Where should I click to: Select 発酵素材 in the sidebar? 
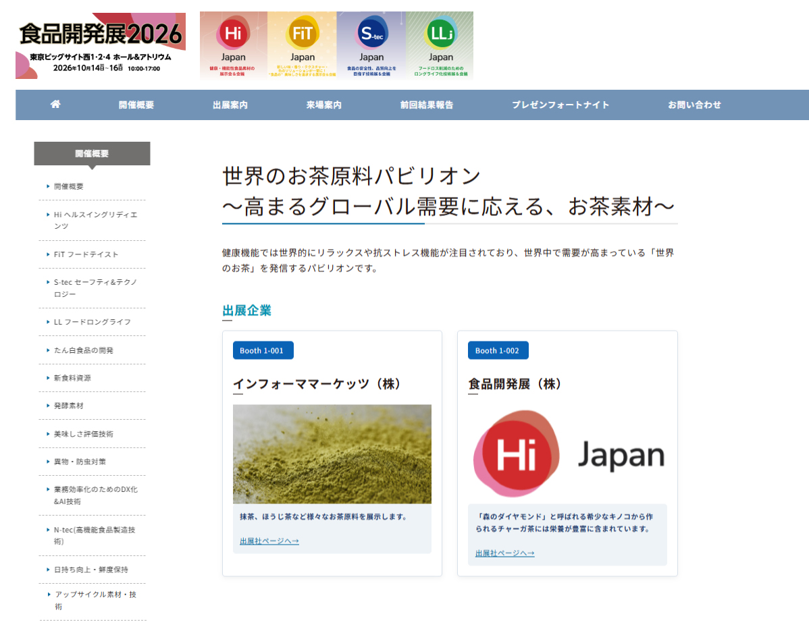coord(69,406)
